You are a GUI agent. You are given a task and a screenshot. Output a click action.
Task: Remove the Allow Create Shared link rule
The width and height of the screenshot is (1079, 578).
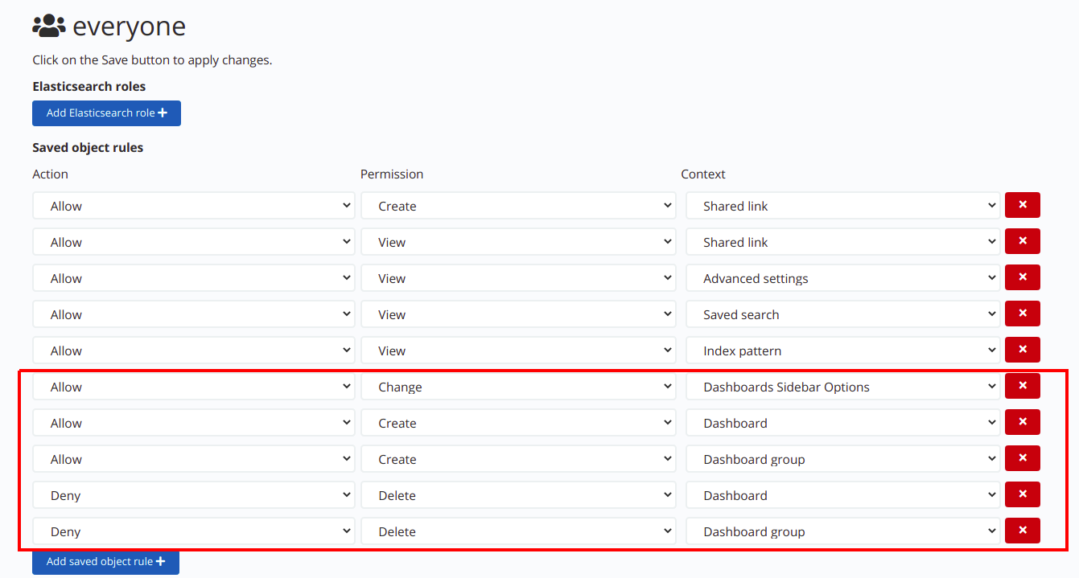coord(1022,205)
